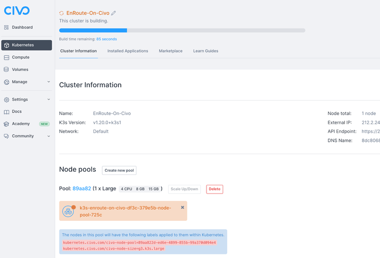The height and width of the screenshot is (258, 380).
Task: Expand the Community menu chevron
Action: tap(49, 136)
